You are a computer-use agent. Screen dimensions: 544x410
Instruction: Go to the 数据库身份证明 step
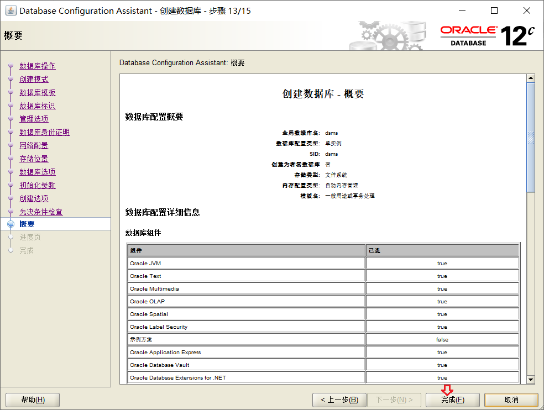45,132
